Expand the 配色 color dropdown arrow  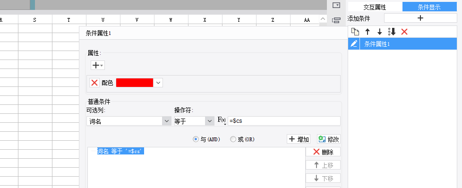158,83
